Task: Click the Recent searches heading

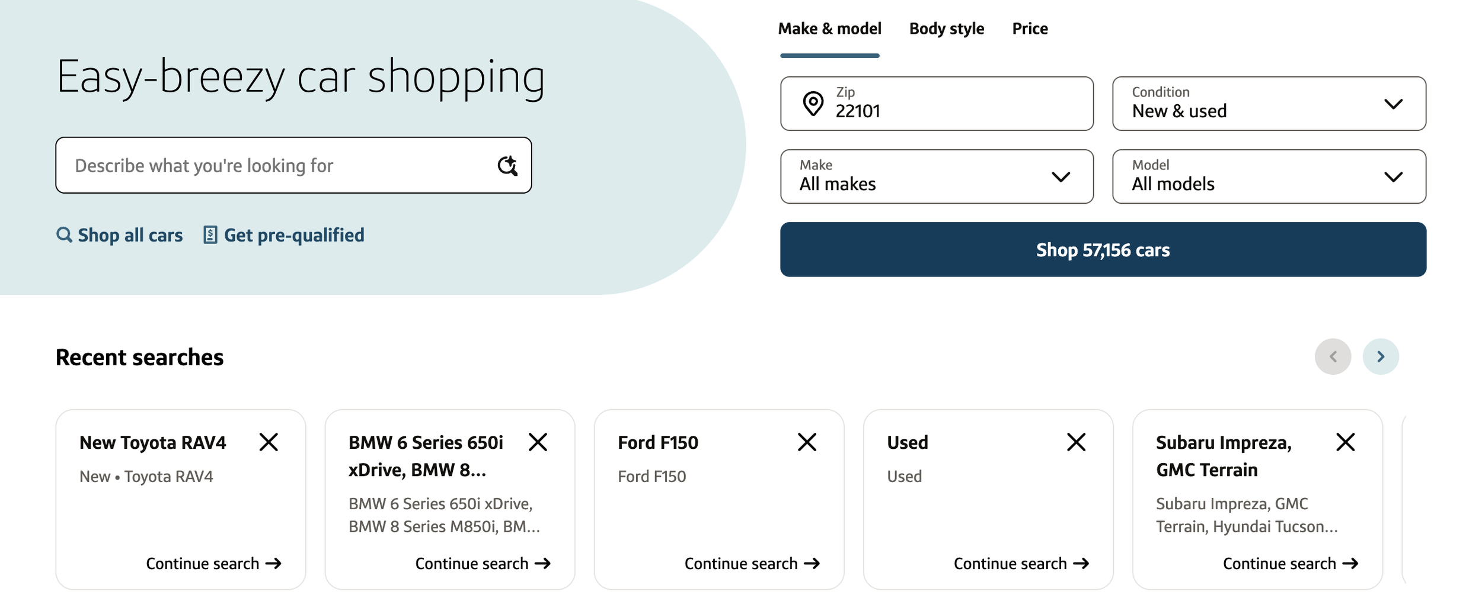Action: coord(139,357)
